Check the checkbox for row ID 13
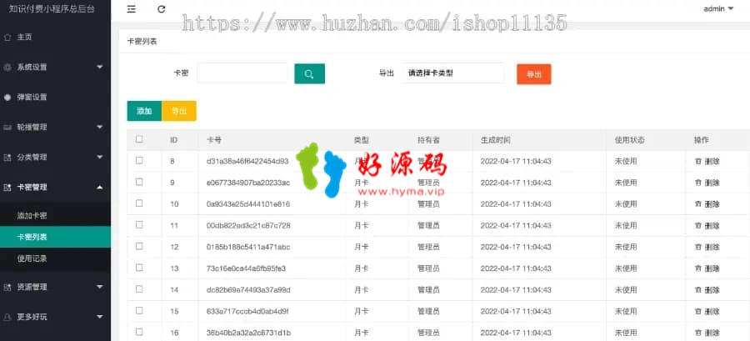 coord(139,268)
